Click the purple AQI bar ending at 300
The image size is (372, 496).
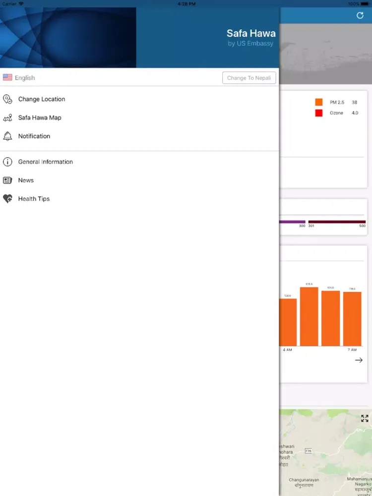click(292, 222)
